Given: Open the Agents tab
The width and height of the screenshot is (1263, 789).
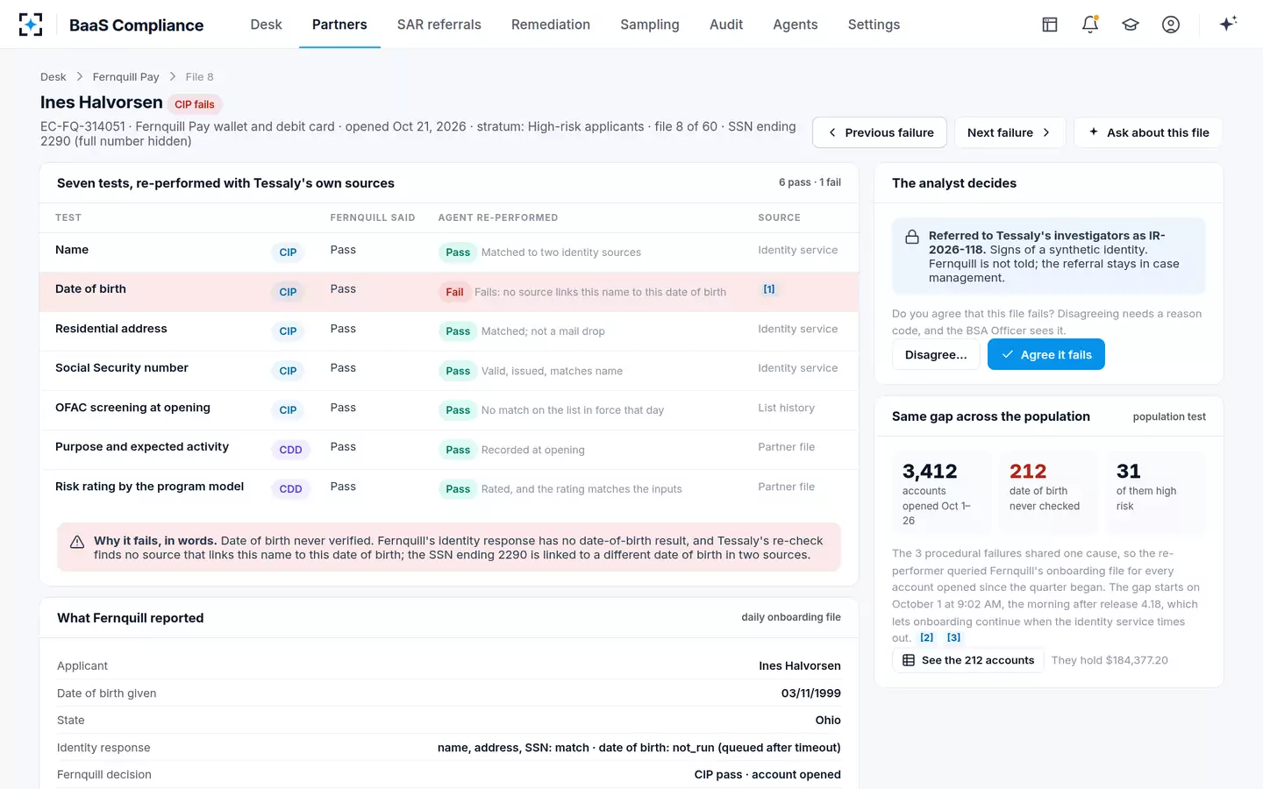Looking at the screenshot, I should [x=796, y=25].
